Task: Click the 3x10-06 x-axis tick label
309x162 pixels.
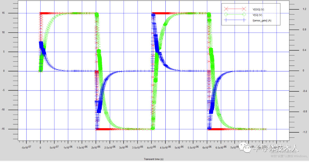Action: pos(124,147)
